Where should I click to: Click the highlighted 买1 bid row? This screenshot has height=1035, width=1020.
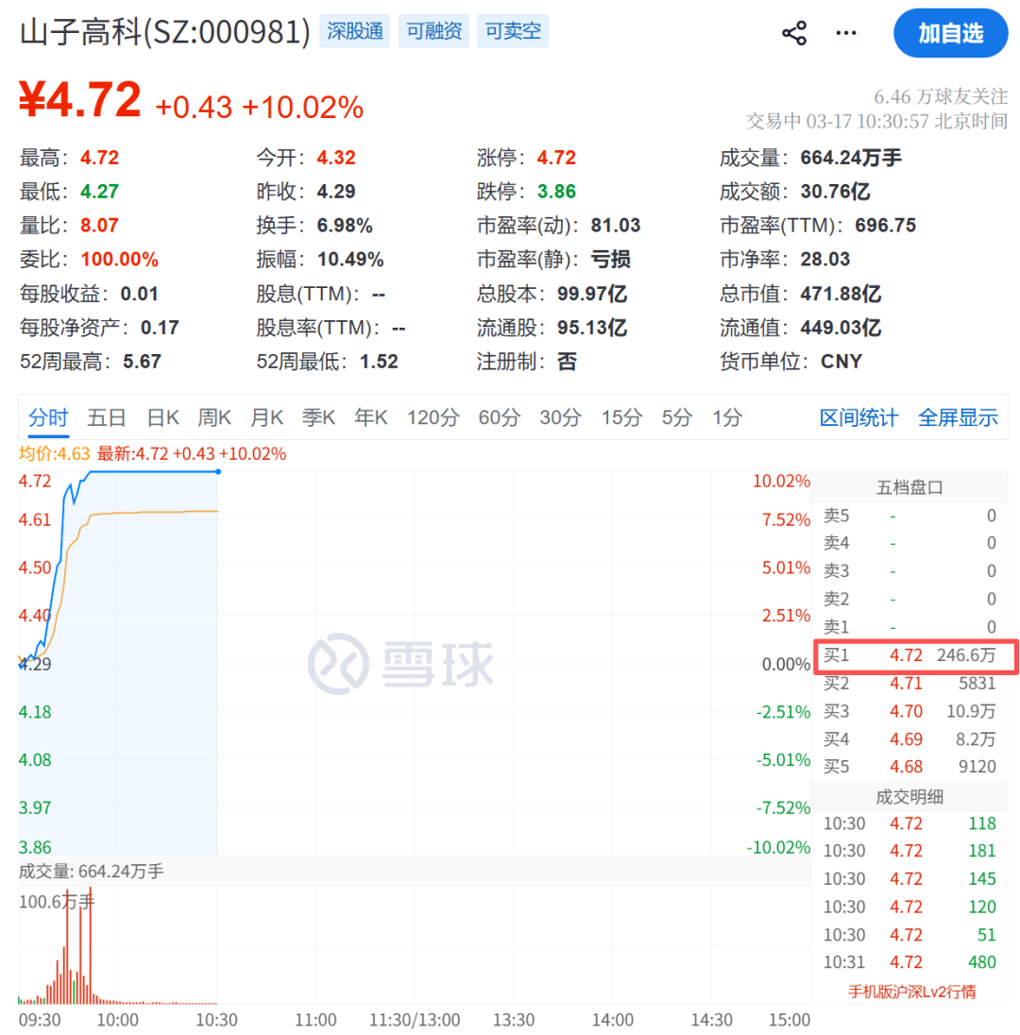pos(914,655)
